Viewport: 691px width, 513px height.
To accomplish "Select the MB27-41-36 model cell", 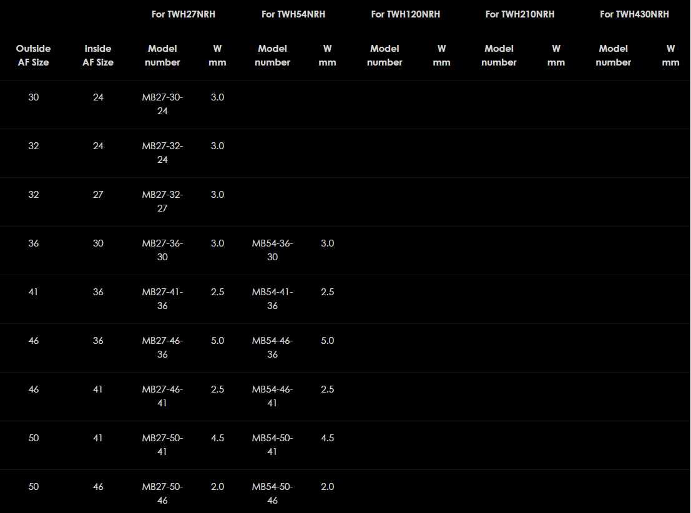I will click(x=162, y=299).
